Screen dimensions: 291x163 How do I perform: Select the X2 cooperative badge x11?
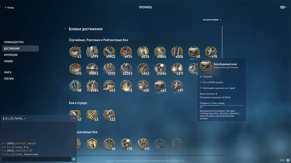coord(143,144)
